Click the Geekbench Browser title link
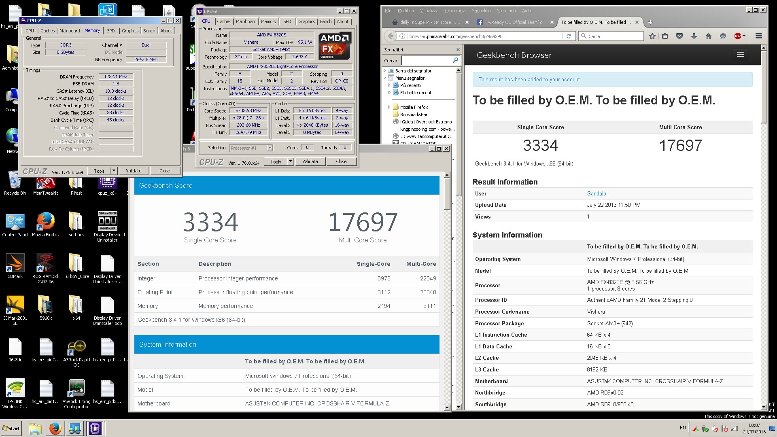777x437 pixels. tap(514, 55)
